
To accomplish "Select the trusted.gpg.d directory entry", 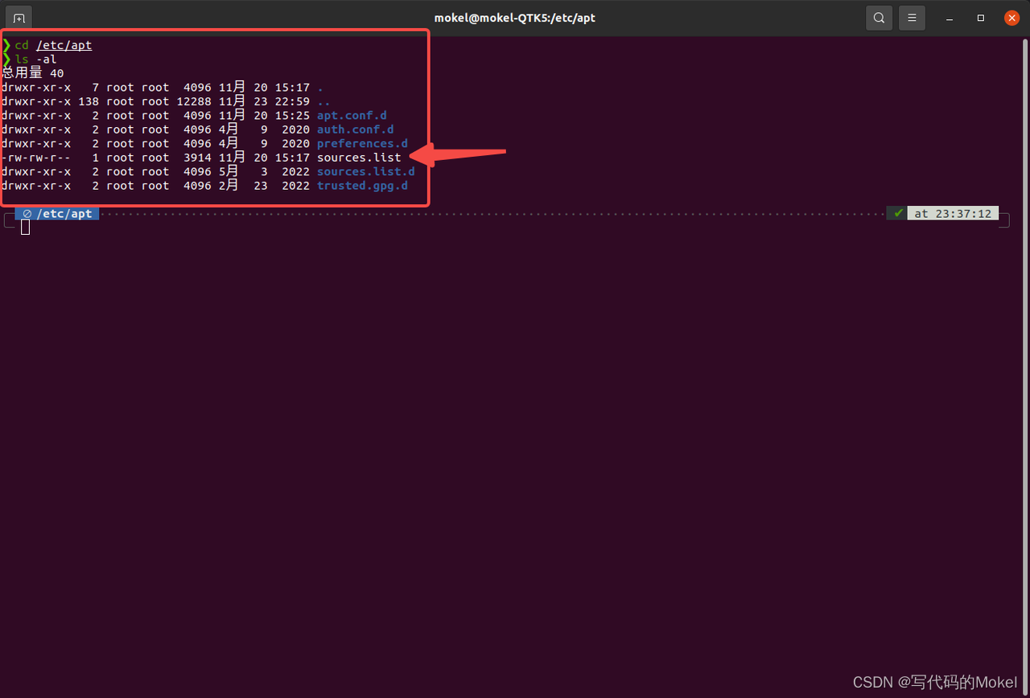I will (x=362, y=186).
